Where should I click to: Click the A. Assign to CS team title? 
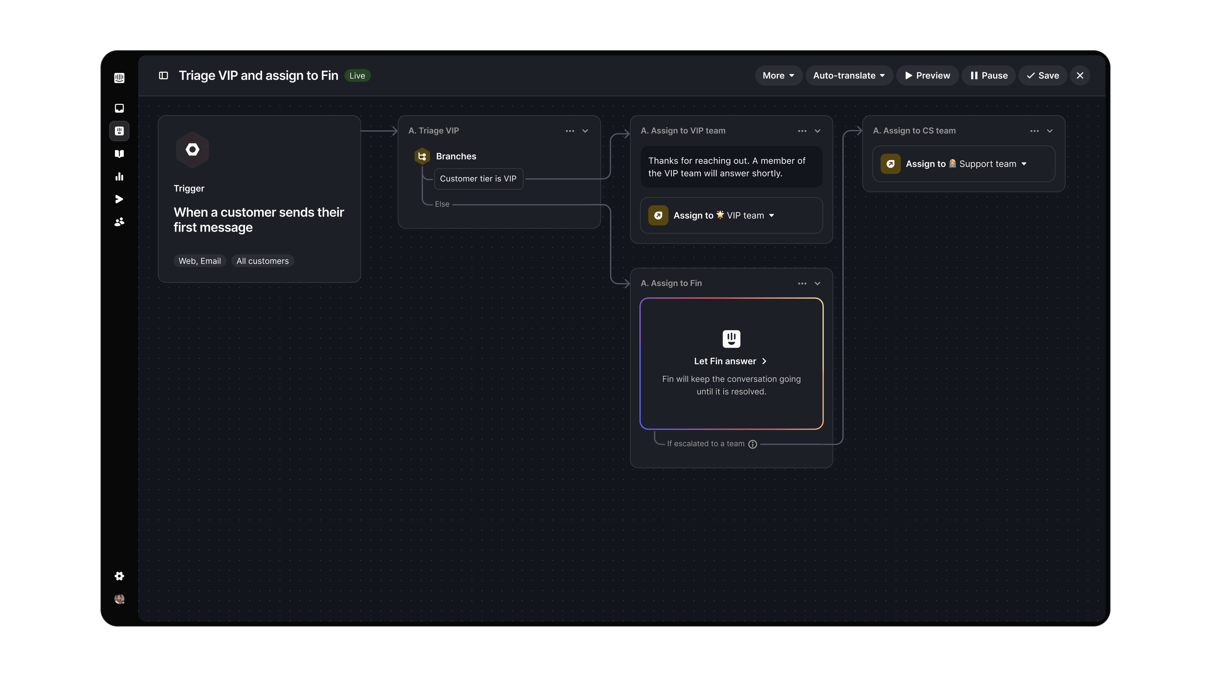pos(914,131)
